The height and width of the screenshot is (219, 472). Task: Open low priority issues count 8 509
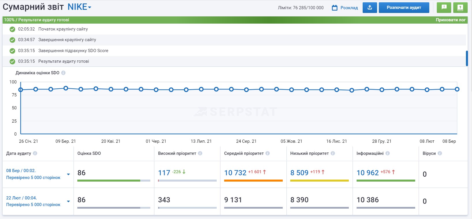tap(299, 173)
